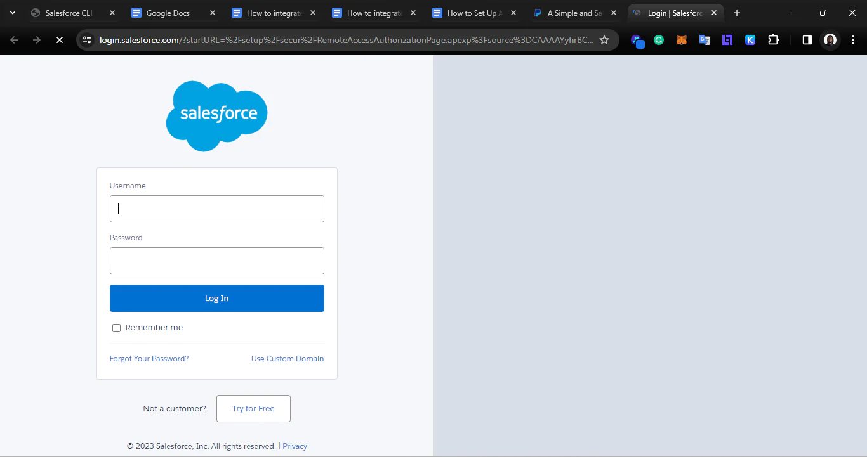Screen dimensions: 867x457
Task: Open the blue overlapping-squares extension icon
Action: tap(638, 41)
